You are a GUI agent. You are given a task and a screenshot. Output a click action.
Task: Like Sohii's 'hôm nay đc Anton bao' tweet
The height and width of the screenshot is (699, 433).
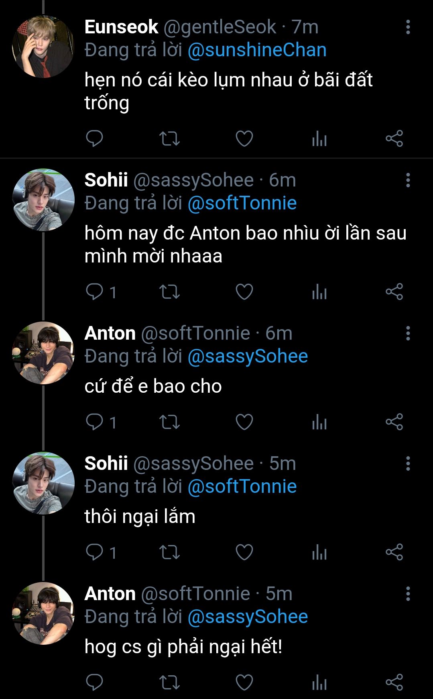coord(244,292)
